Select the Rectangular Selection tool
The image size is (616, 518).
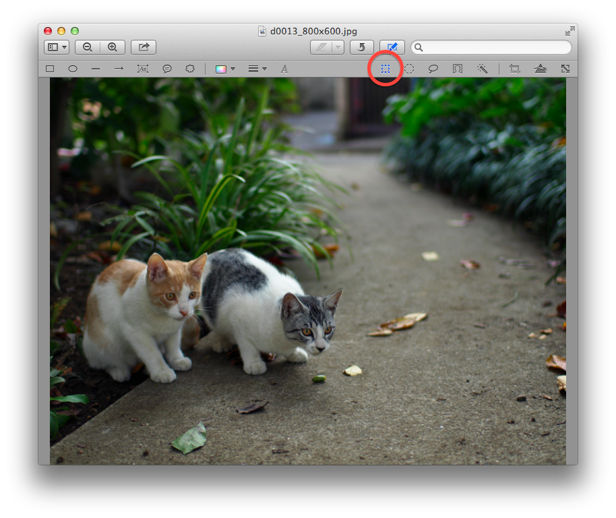(x=385, y=68)
